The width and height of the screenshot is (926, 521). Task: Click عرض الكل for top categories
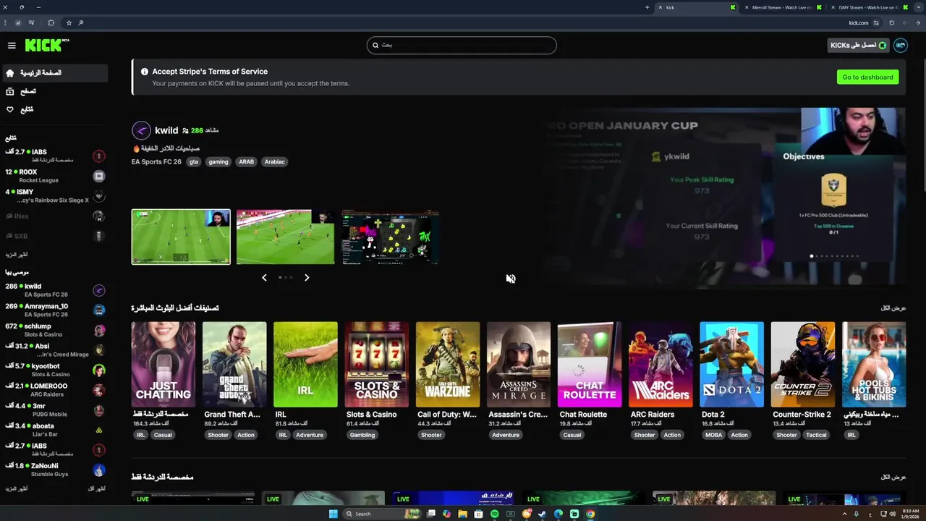click(x=893, y=308)
